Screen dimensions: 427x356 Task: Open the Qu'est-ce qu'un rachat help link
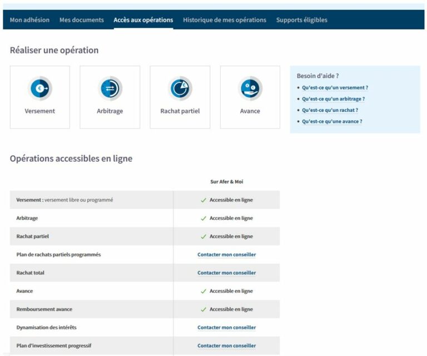330,110
